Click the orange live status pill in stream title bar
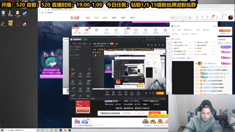 [112, 43]
